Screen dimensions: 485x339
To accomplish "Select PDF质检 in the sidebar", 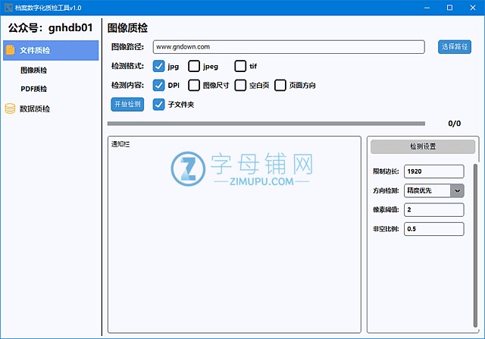I will tap(33, 89).
